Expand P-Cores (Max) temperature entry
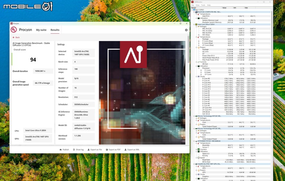 (199, 41)
